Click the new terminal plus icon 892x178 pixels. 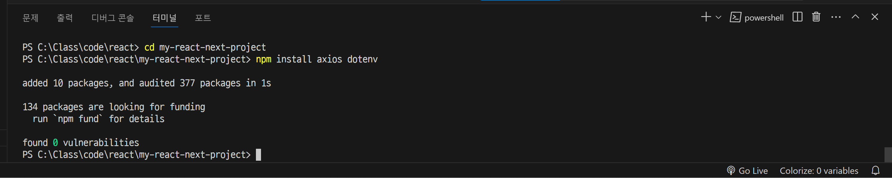pyautogui.click(x=706, y=17)
